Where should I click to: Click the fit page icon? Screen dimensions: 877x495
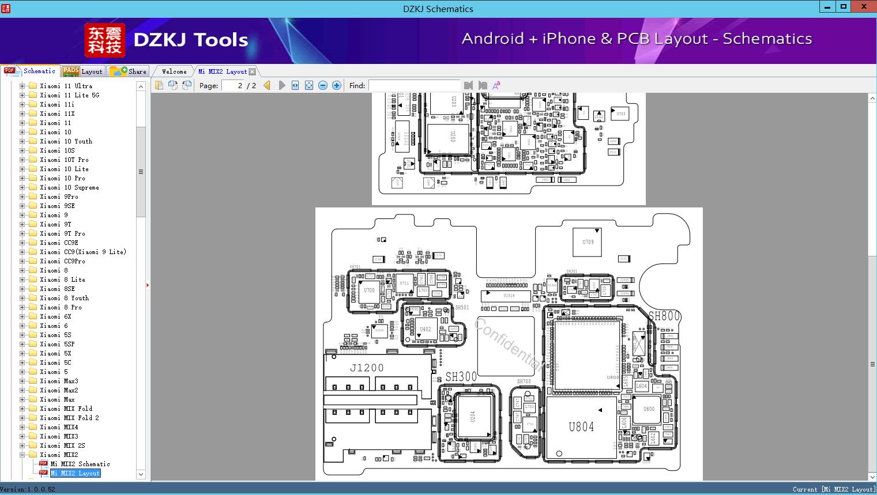pos(309,85)
